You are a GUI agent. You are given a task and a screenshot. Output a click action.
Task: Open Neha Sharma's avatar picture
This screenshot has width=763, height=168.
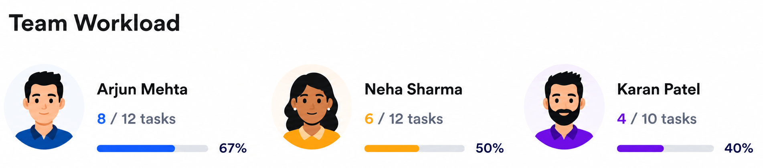(312, 107)
